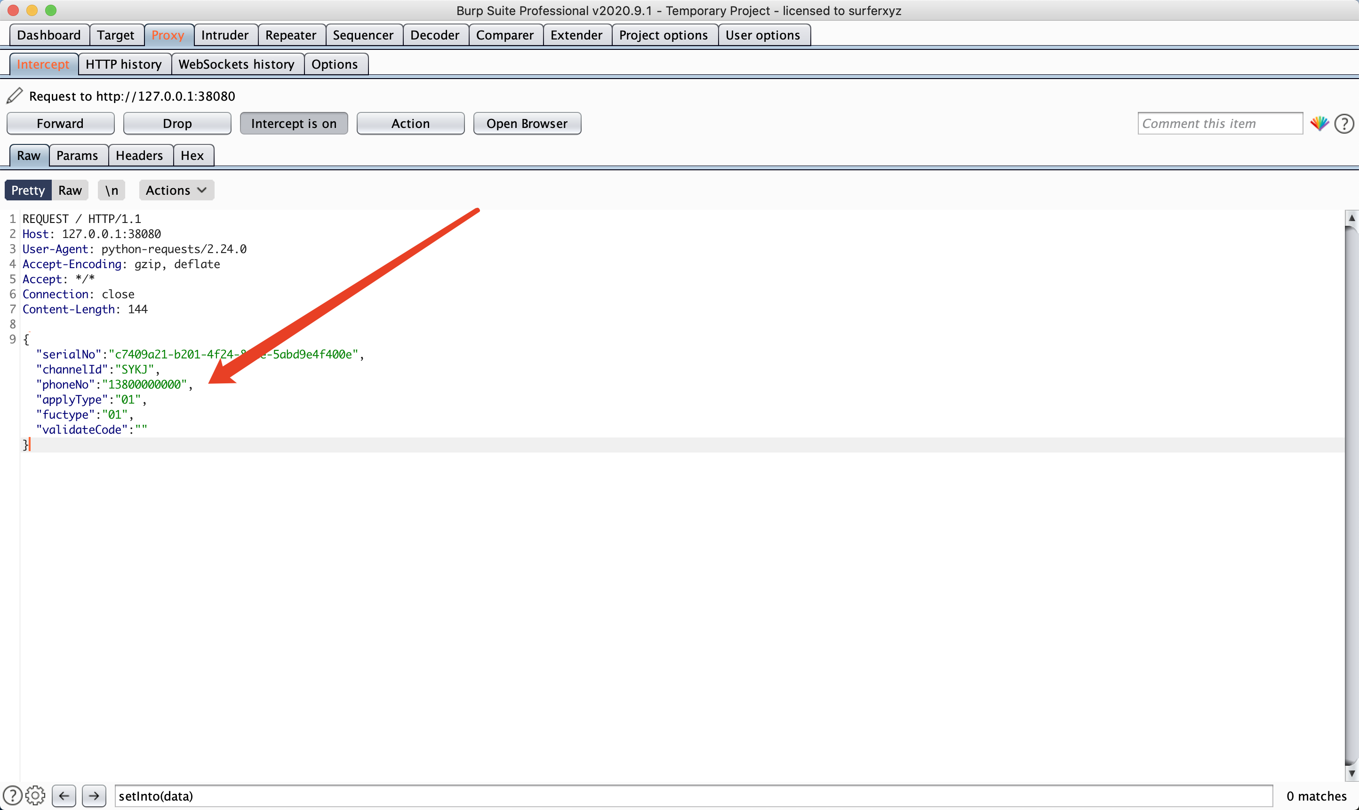Toggle the \n non-printable characters button

pos(112,190)
